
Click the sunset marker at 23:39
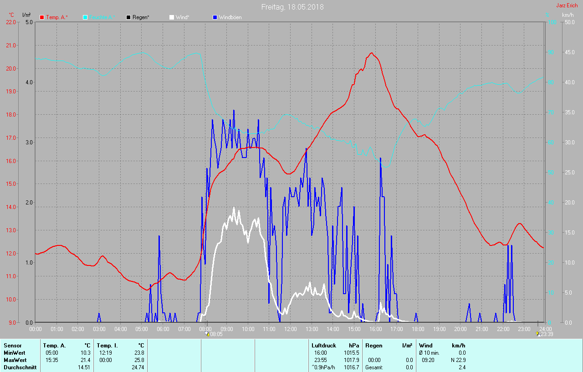click(x=539, y=334)
